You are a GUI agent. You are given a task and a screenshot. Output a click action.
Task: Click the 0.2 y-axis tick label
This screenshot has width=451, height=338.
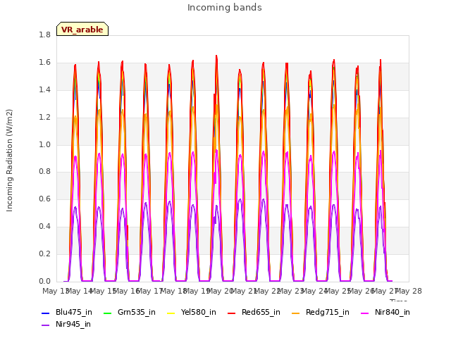click(44, 254)
